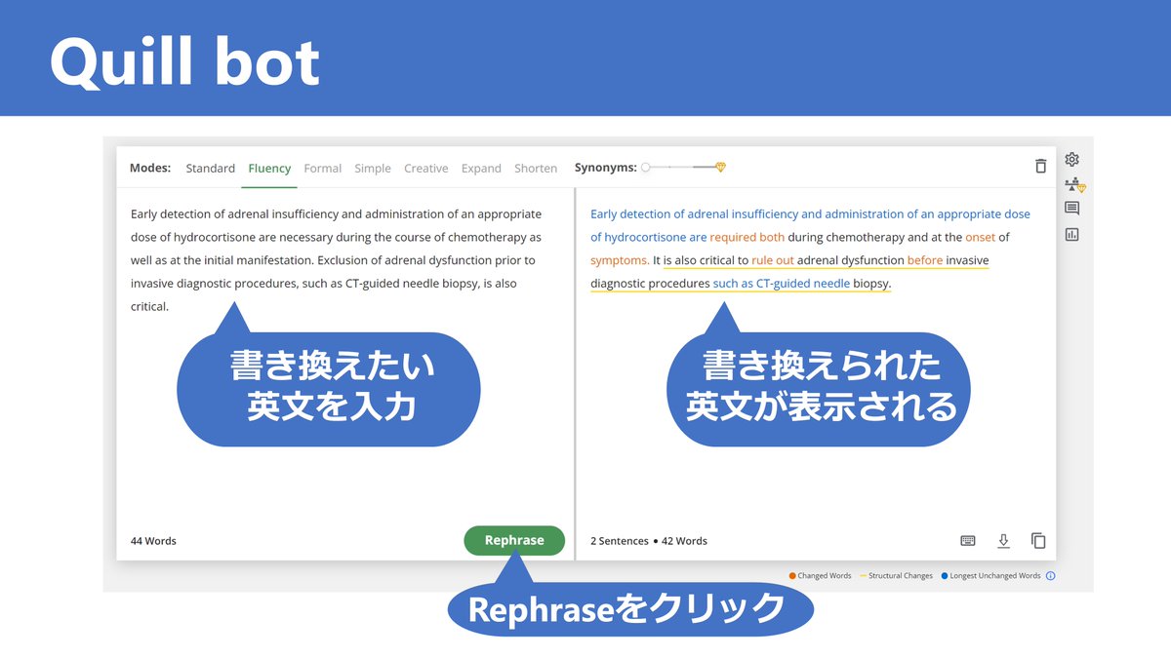The height and width of the screenshot is (658, 1171).
Task: Click the "Structural Changes" legend label
Action: [x=901, y=576]
